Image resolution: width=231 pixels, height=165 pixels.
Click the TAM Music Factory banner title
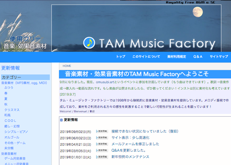coord(157,44)
